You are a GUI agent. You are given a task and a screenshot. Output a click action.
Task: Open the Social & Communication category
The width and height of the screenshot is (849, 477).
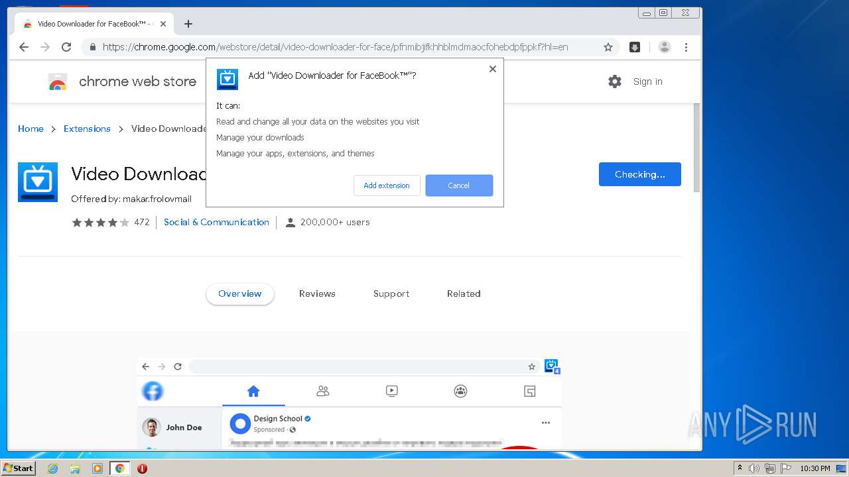(x=216, y=222)
